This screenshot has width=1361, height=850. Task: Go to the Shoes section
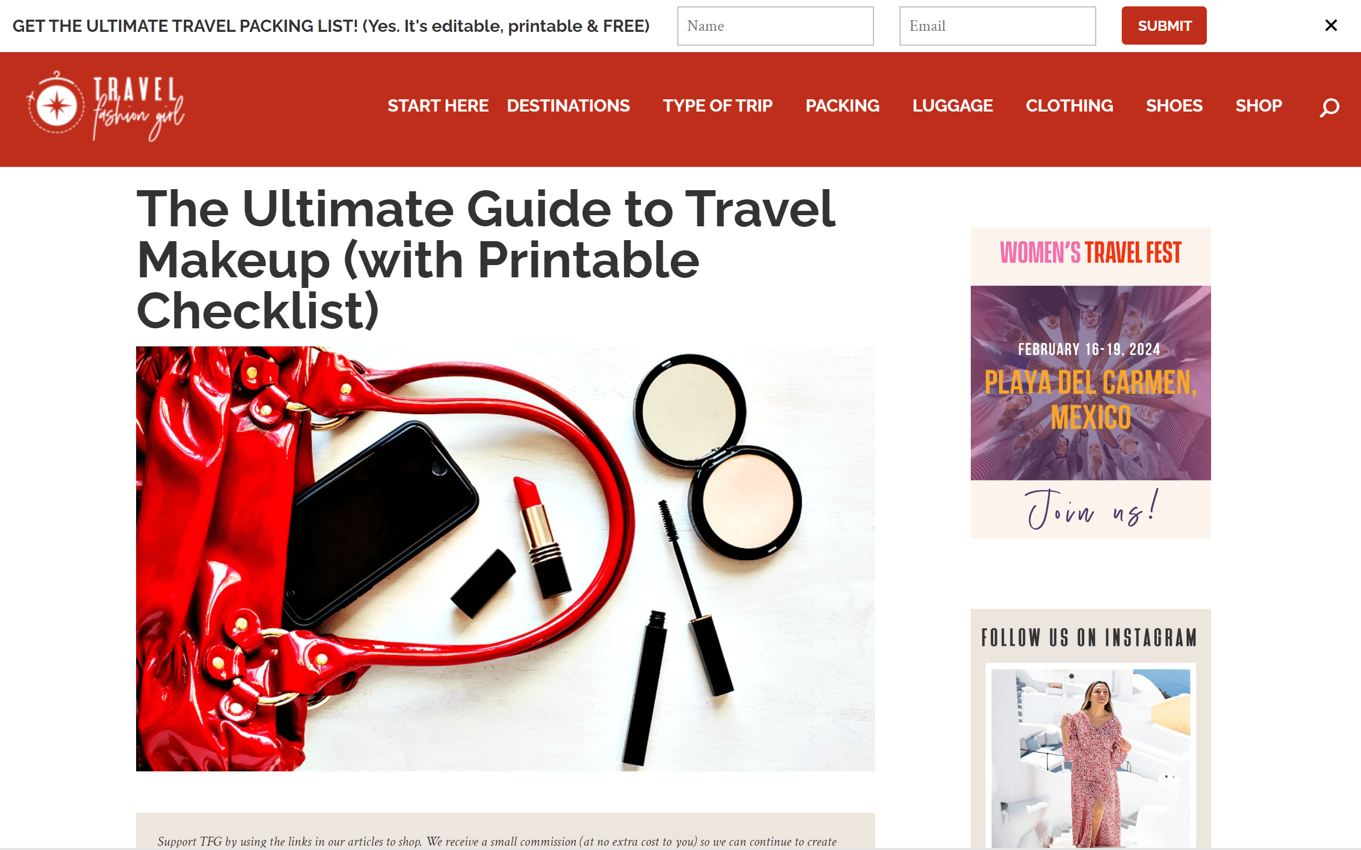1174,106
